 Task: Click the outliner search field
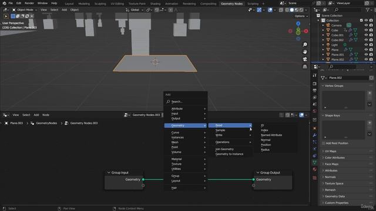348,10
